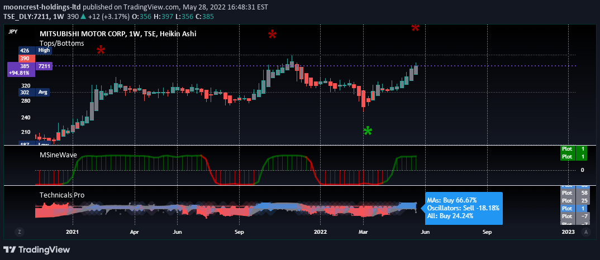This screenshot has height=260, width=600.
Task: Select the MSineWave indicator label
Action: coord(58,155)
